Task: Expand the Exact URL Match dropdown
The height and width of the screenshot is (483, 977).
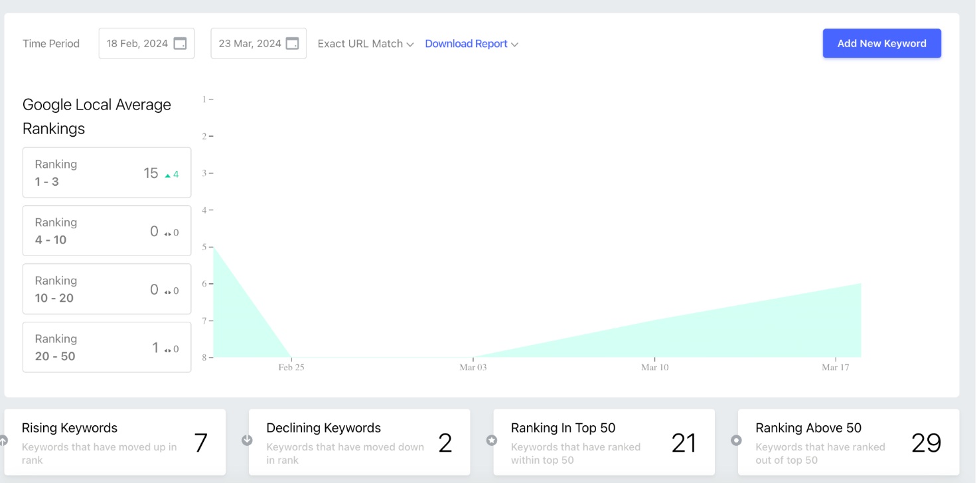Action: [366, 44]
